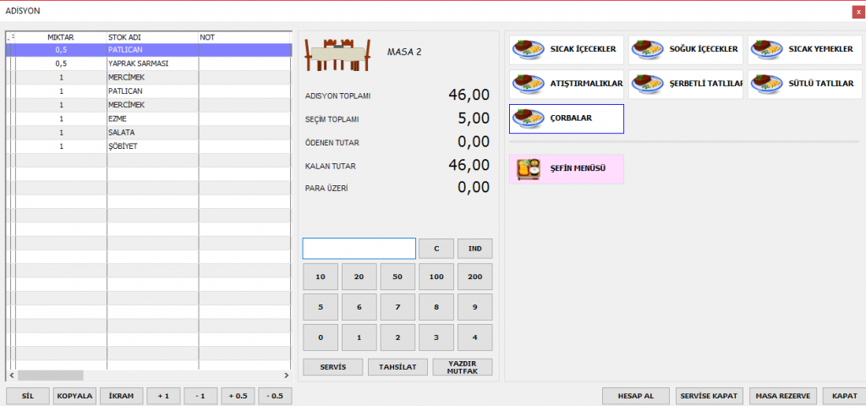Open the SÜTLÜ TATLILAR category
This screenshot has height=406, width=866.
[804, 85]
